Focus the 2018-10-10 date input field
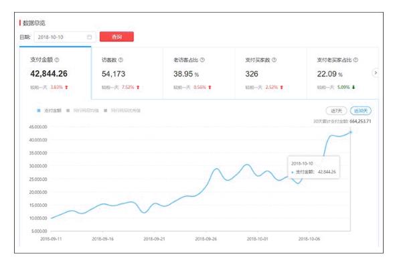Viewport: 395px width, 265px height. 65,37
